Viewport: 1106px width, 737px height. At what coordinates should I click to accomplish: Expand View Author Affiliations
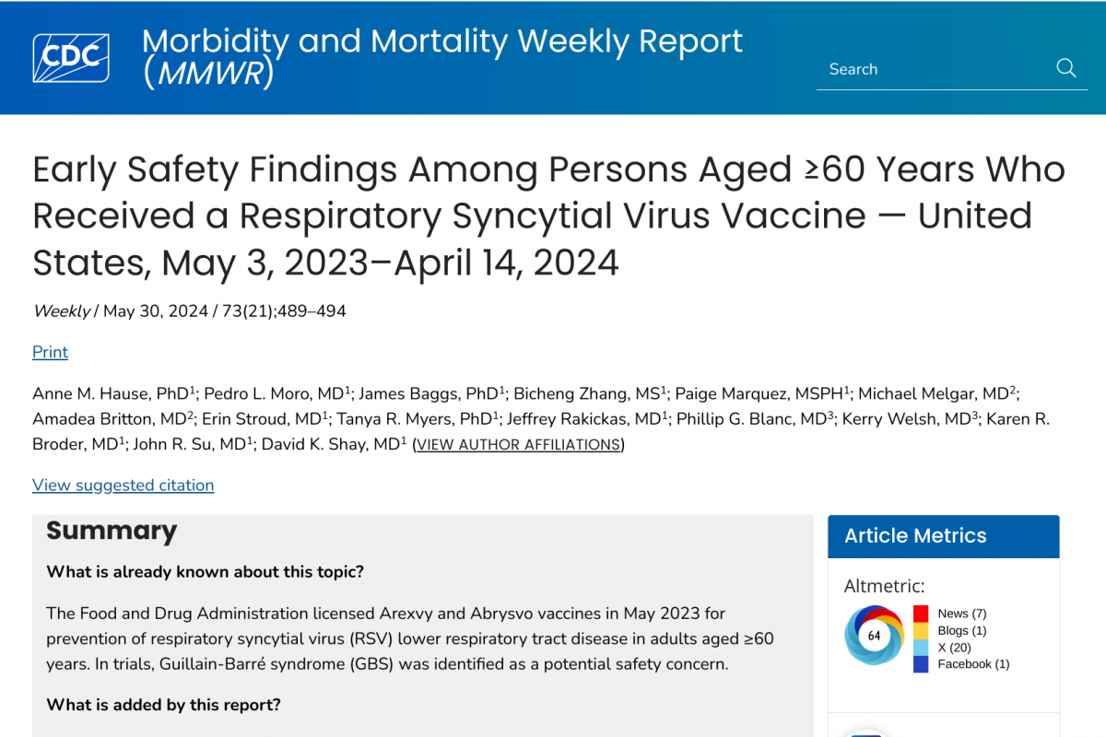(519, 445)
